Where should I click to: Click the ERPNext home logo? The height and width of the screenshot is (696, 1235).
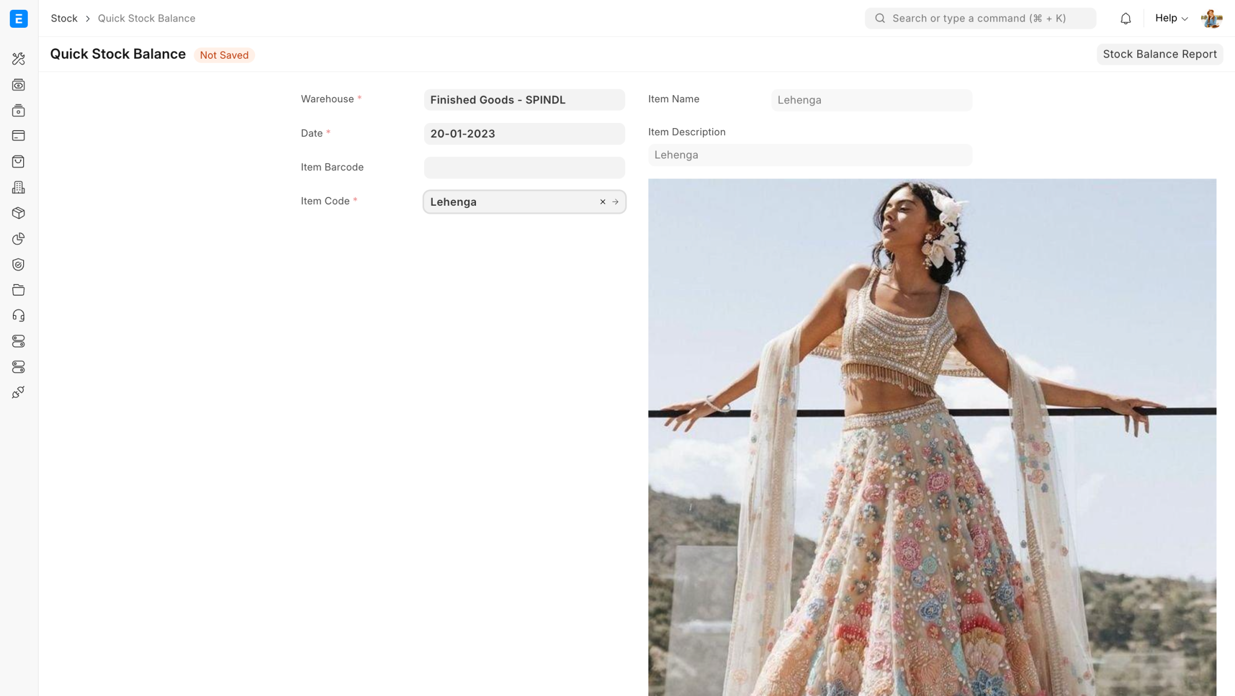click(19, 19)
